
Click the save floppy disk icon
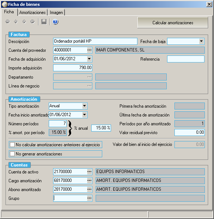pos(44,22)
